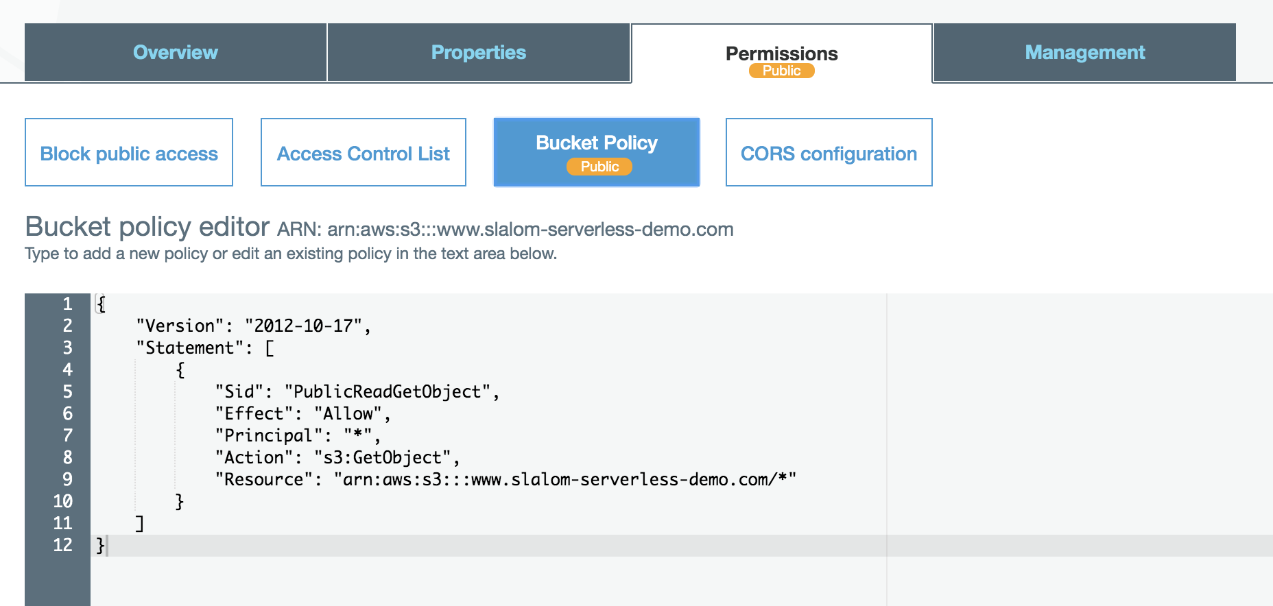Image resolution: width=1273 pixels, height=606 pixels.
Task: Switch to the Overview tab
Action: 176,53
